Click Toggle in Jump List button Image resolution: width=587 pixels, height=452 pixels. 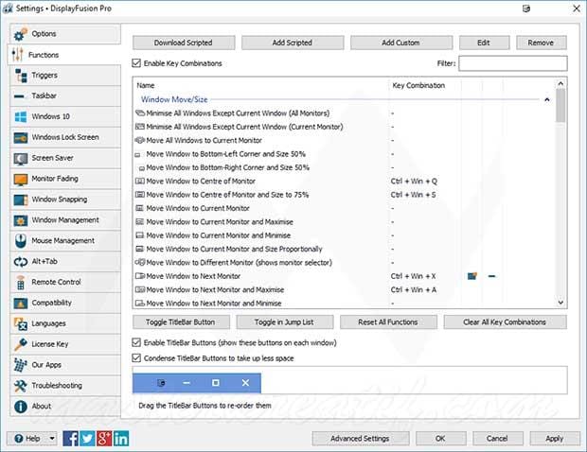click(285, 322)
